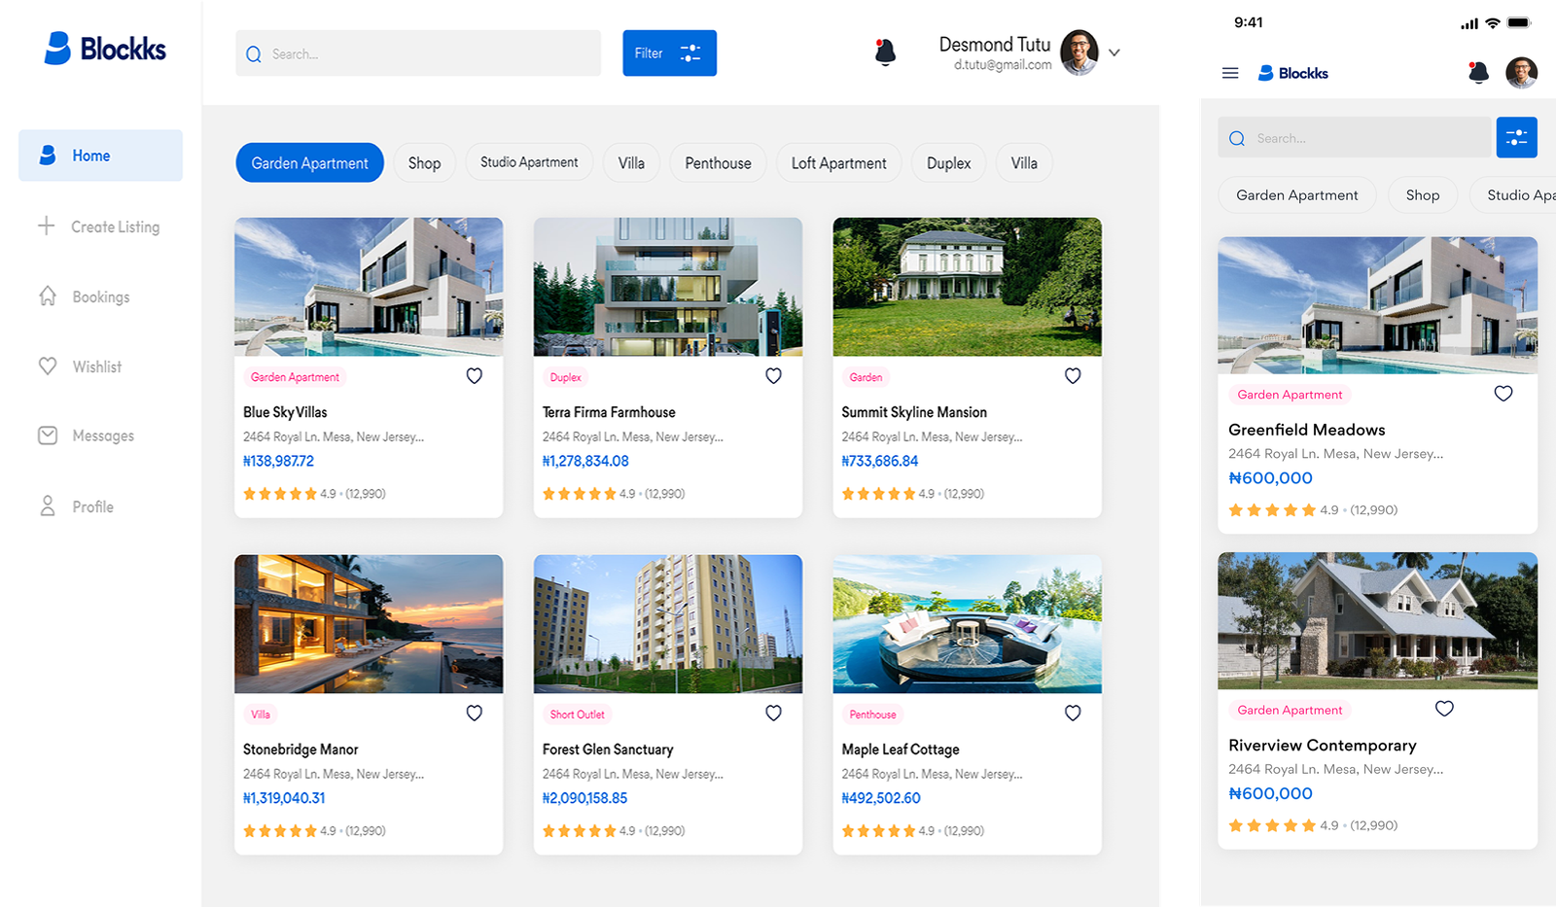Click the Blockks logo in the desktop sidebar
Screen dimensions: 1556x907
coord(105,49)
